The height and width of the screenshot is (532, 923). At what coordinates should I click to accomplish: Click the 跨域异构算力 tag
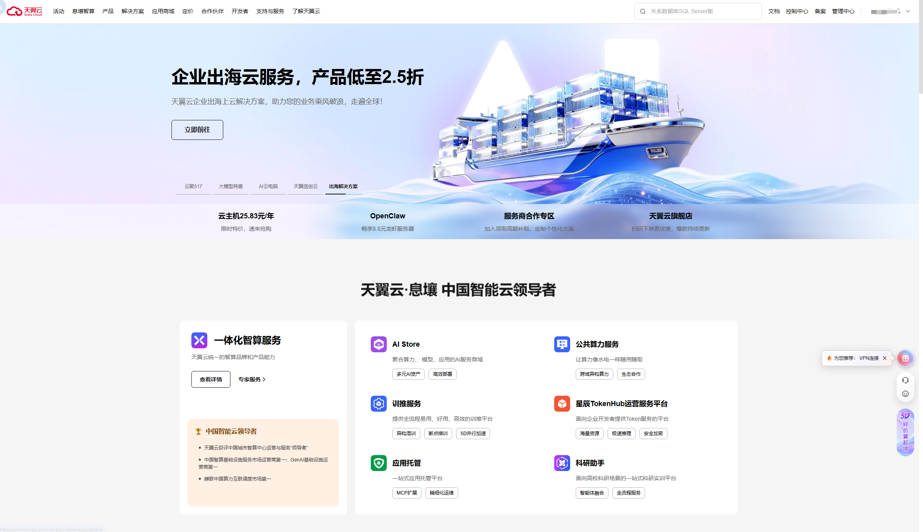594,374
